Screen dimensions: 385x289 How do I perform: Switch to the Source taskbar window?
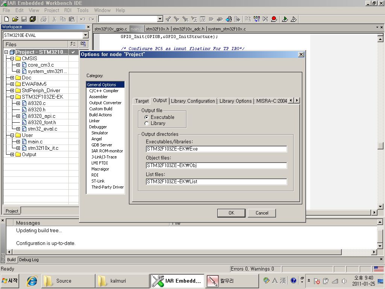68,281
